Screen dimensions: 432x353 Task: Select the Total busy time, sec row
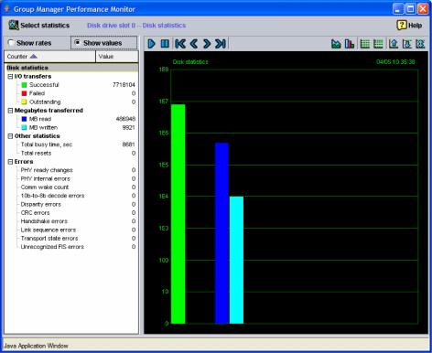(71, 144)
